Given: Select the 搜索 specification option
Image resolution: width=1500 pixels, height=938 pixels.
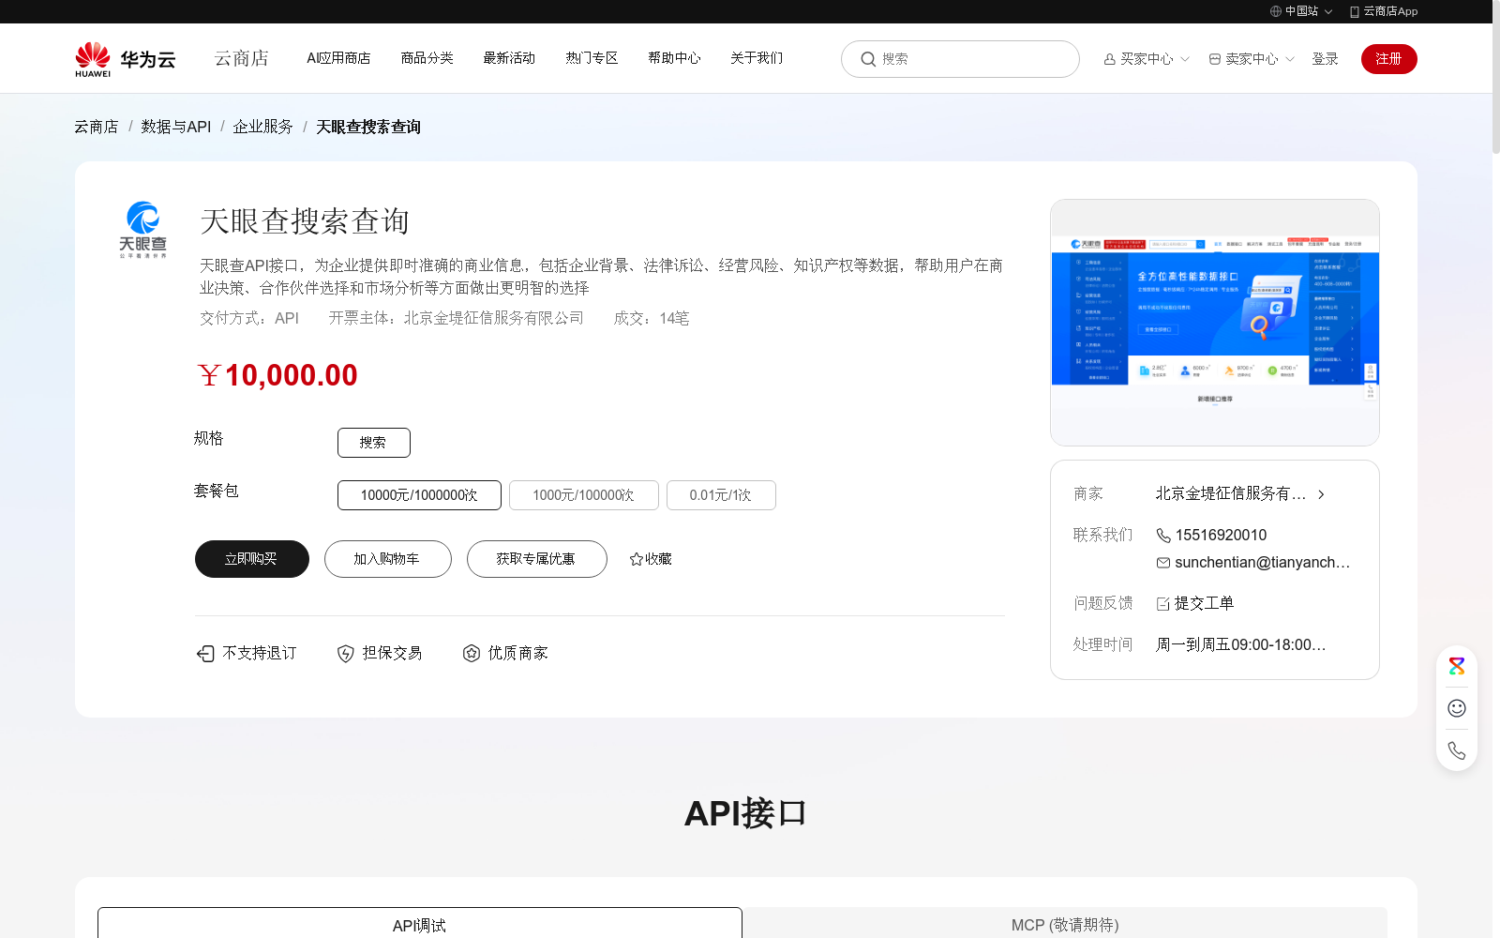Looking at the screenshot, I should pos(374,443).
